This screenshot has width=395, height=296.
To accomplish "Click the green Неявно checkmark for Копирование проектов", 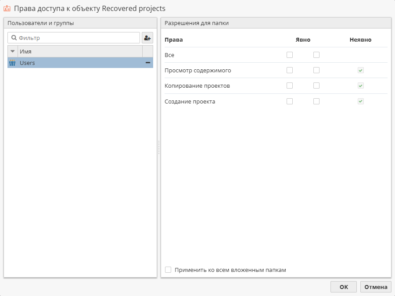I will tap(360, 86).
